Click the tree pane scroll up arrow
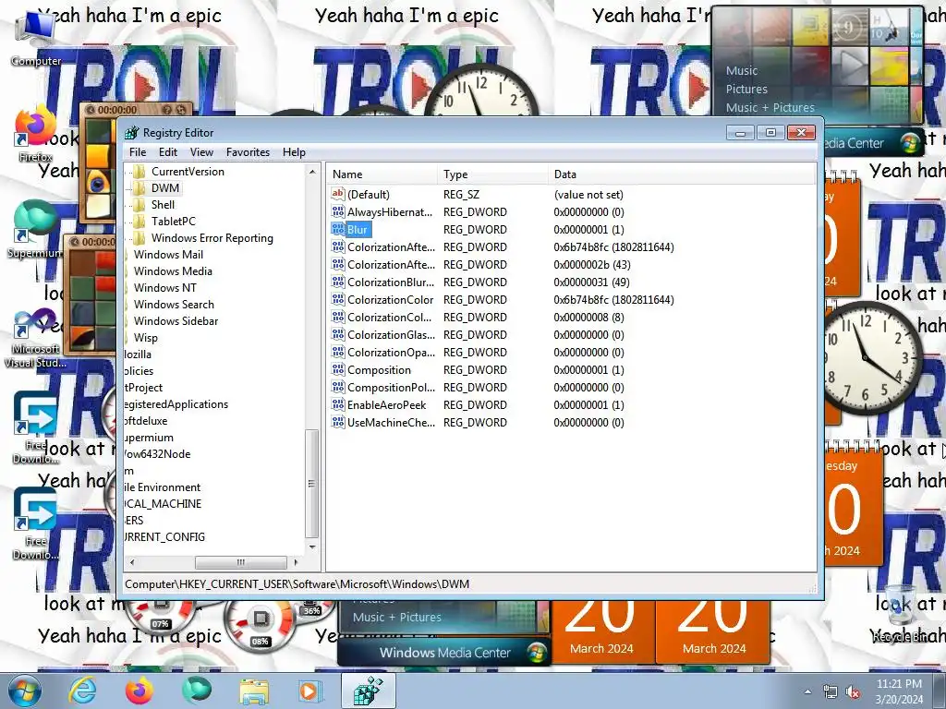946x709 pixels. [x=312, y=172]
